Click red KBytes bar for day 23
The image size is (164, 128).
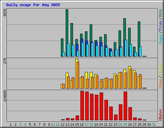[116, 117]
